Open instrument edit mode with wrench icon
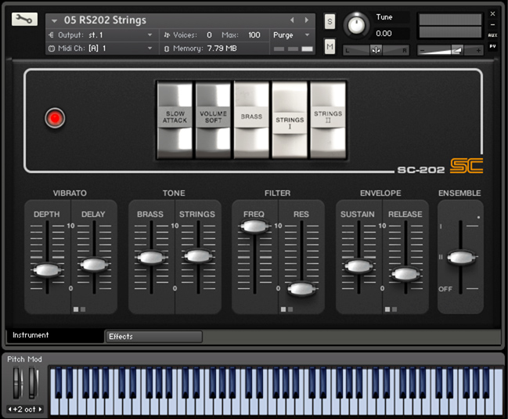Screen dimensions: 508x419 [23, 20]
